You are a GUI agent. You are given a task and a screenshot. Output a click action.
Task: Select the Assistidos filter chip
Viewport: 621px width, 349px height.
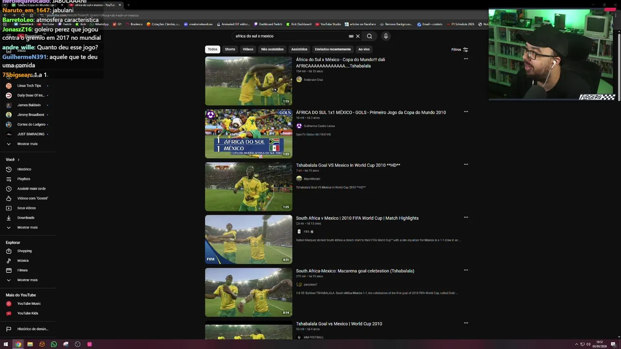click(299, 49)
